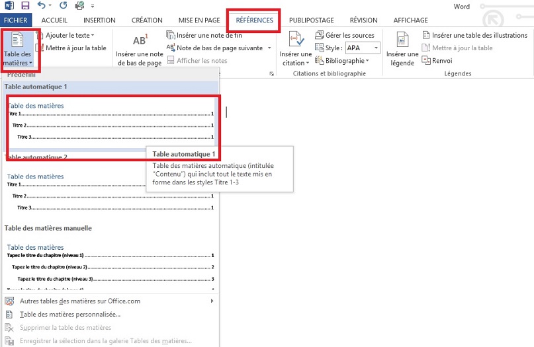Repeat the last action

tap(63, 5)
